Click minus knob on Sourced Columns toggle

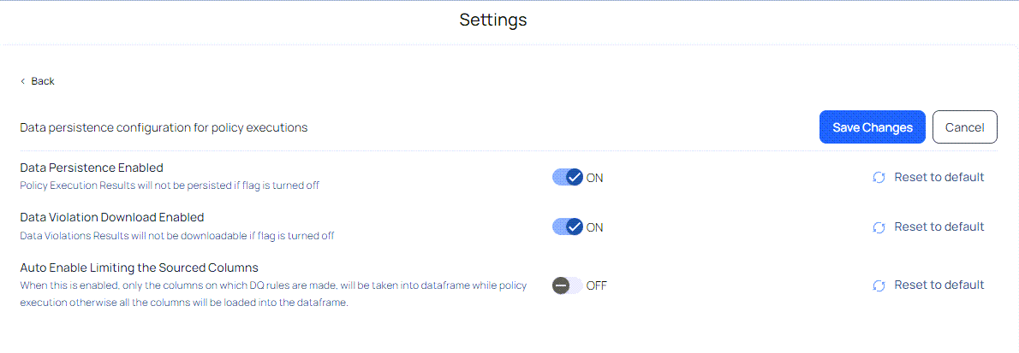pos(562,285)
